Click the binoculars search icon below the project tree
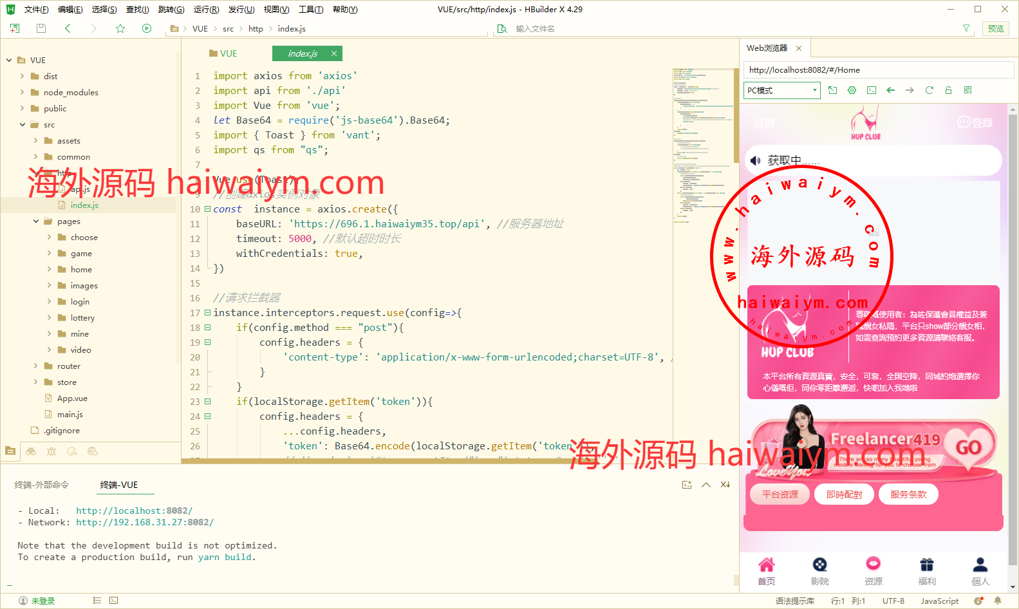 pos(31,451)
